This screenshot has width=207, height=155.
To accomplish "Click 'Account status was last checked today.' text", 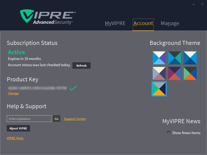I will 39,65.
